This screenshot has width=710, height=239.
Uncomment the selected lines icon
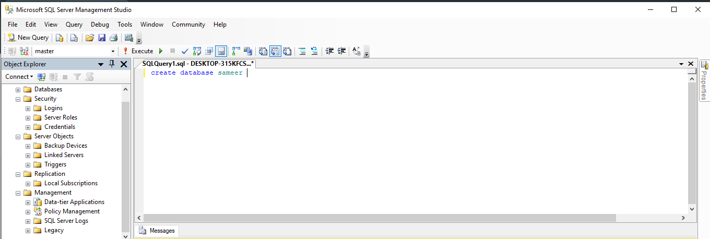(314, 51)
